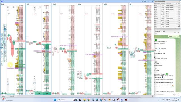Select the SPBE notification row
This screenshot has width=181, height=102.
point(167,9)
